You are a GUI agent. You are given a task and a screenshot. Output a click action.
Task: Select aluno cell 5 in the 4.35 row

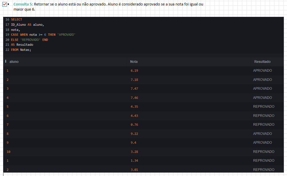click(x=7, y=107)
